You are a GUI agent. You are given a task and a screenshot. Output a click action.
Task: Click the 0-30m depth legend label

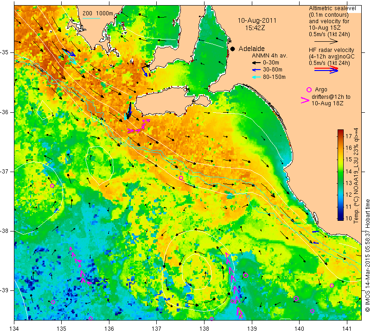(271, 63)
